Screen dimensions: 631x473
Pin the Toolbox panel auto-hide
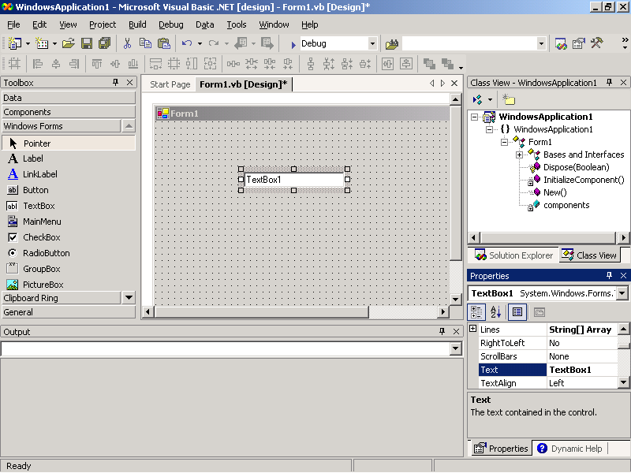click(x=115, y=82)
